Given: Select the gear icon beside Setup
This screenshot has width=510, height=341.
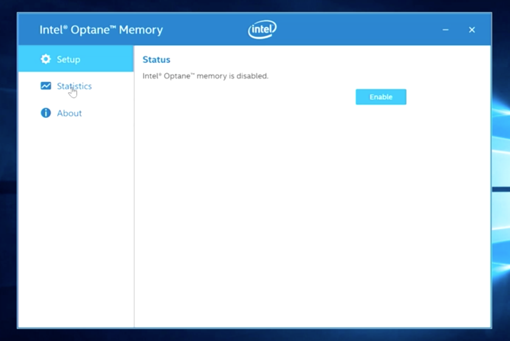Looking at the screenshot, I should 45,59.
